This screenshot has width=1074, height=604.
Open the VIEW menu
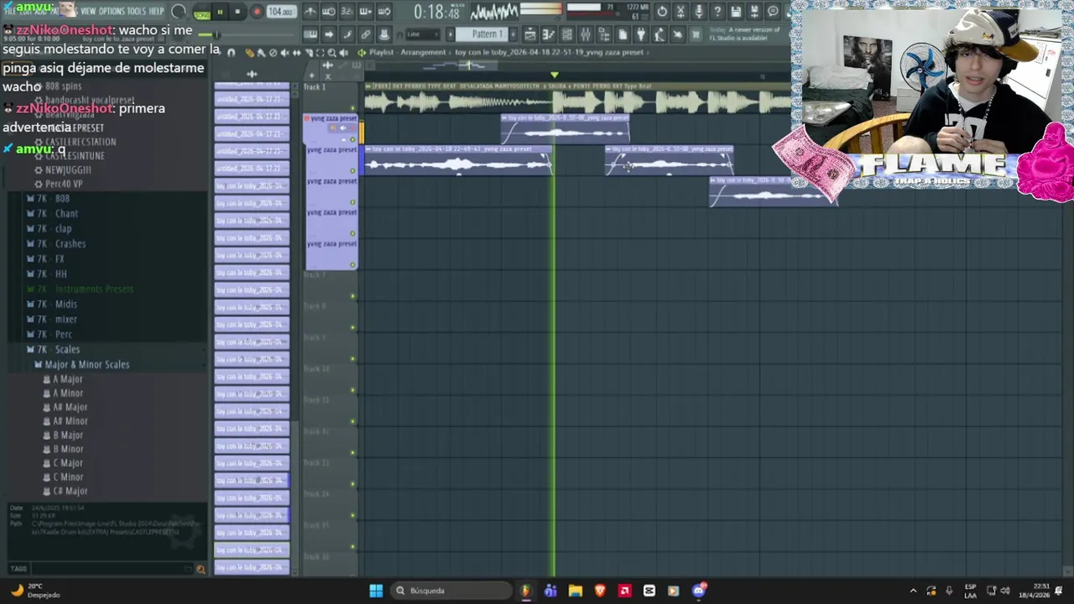pos(87,11)
